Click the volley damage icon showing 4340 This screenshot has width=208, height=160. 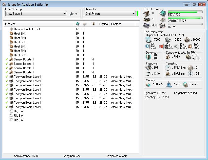point(148,74)
